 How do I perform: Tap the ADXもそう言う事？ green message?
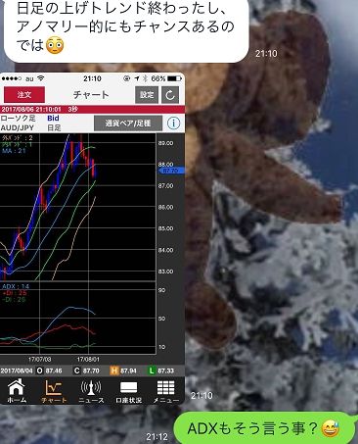(x=264, y=428)
